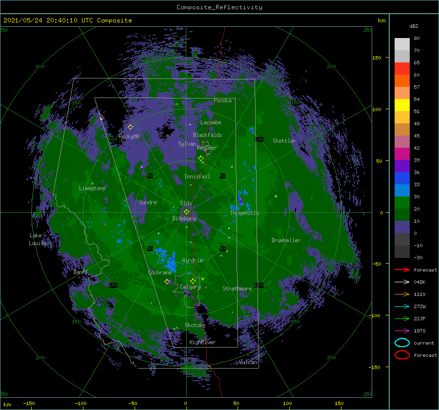Click the 'km' label at top right
The height and width of the screenshot is (410, 439).
(381, 20)
